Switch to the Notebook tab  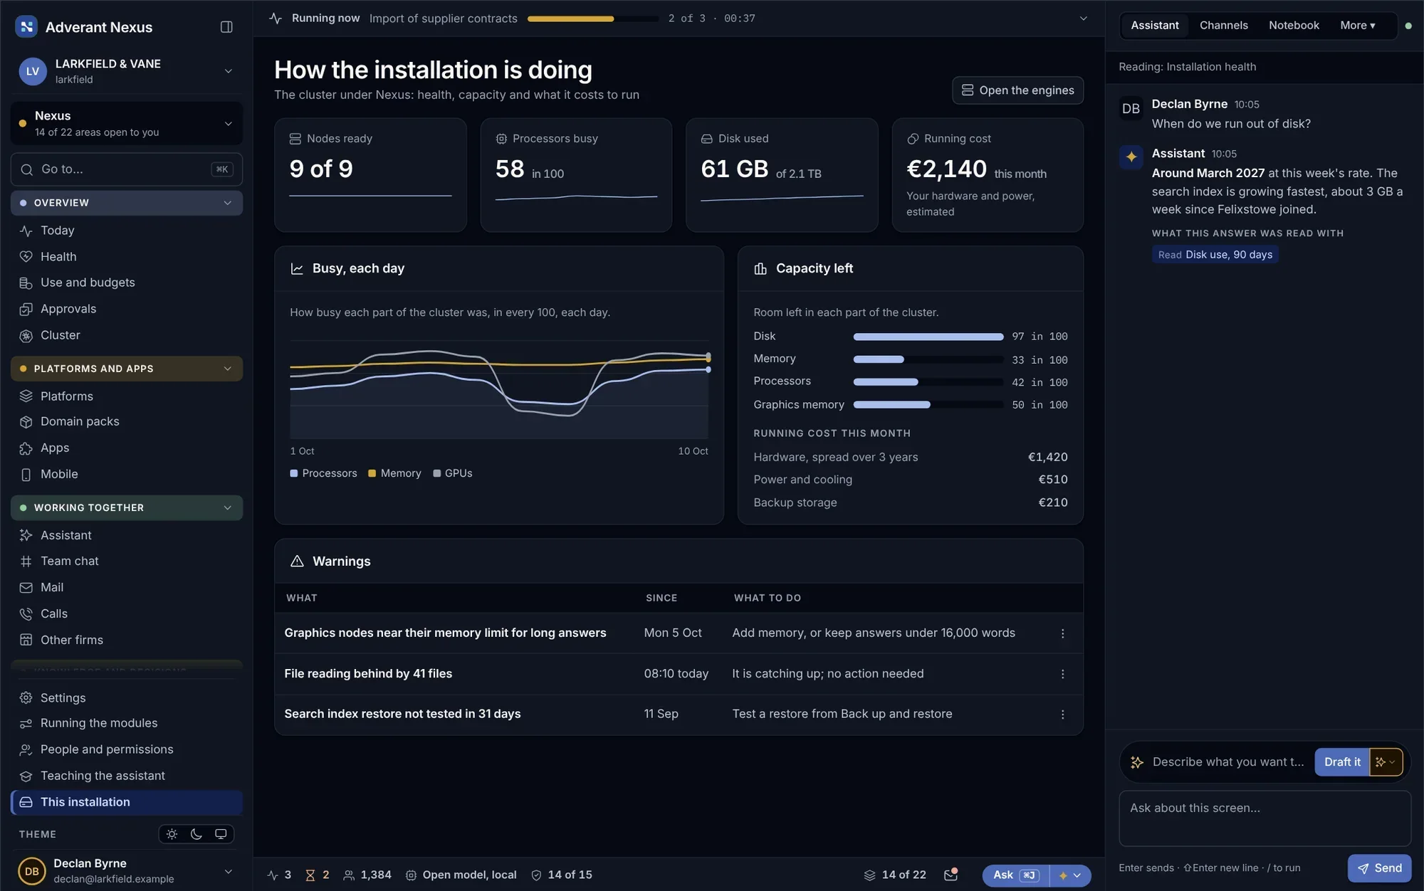1294,26
